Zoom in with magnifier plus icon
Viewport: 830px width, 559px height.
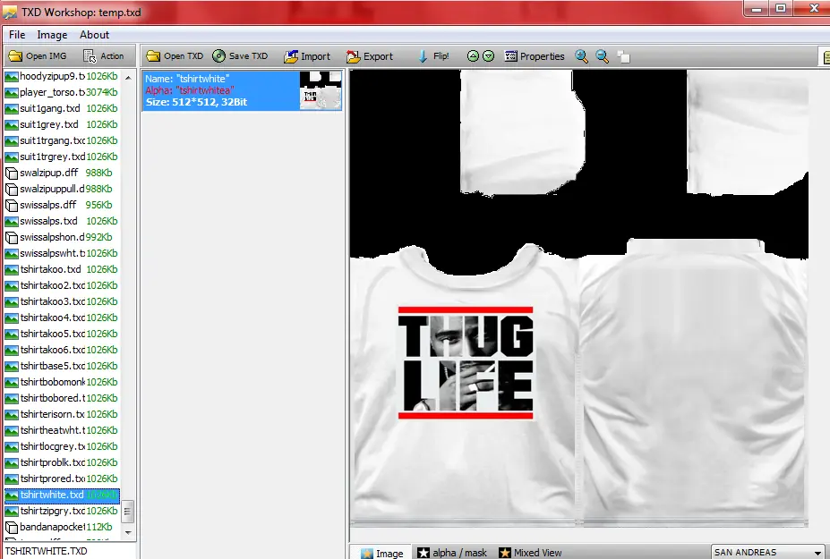point(581,56)
